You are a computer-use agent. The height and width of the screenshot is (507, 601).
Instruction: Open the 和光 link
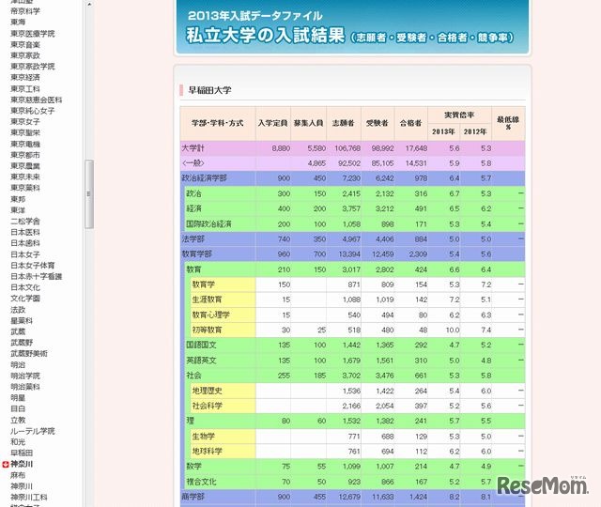(18, 442)
